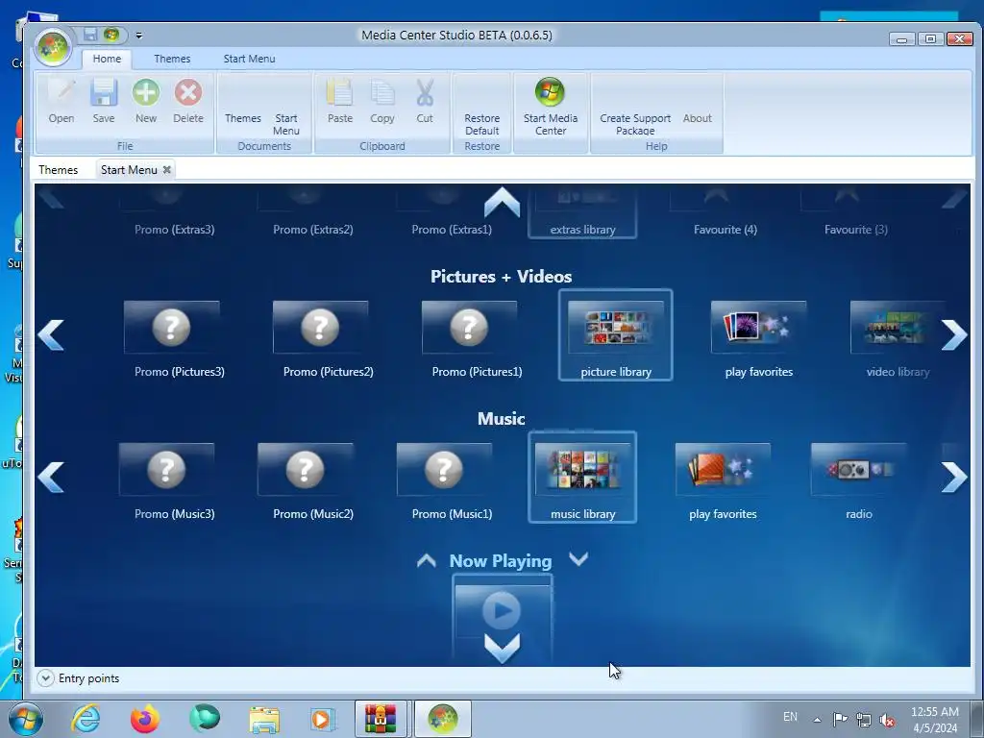984x738 pixels.
Task: Click the Cut scissors icon
Action: 425,93
